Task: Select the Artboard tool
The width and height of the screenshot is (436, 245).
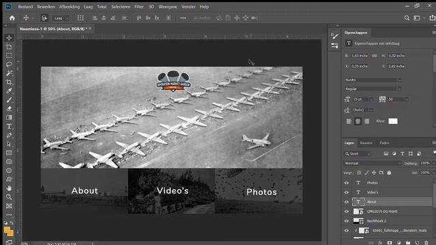Action: tap(9, 47)
